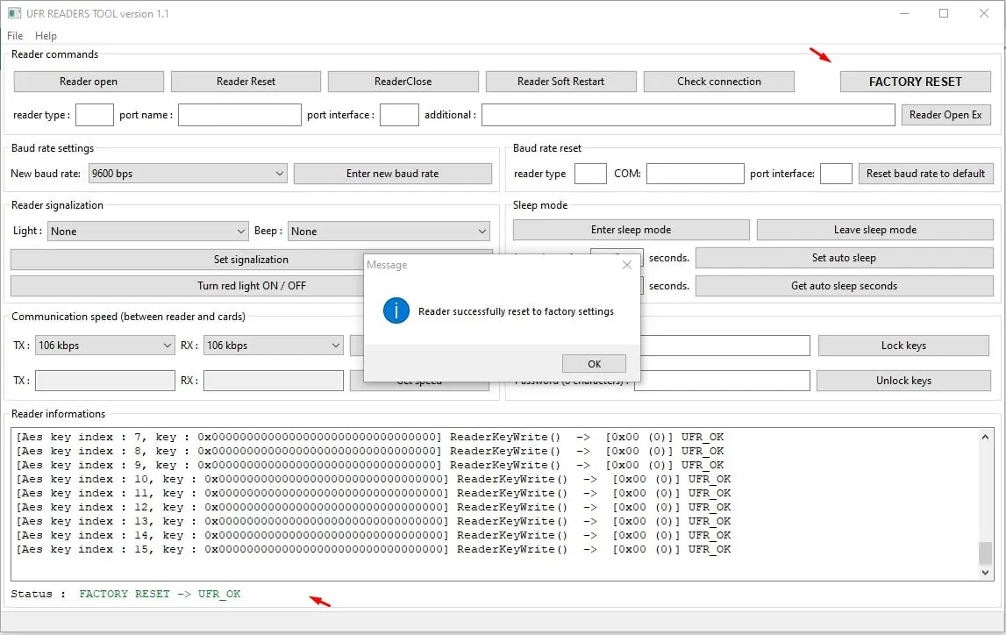Click the Reader informations scrollbar thumb
The image size is (1006, 635).
pyautogui.click(x=985, y=553)
